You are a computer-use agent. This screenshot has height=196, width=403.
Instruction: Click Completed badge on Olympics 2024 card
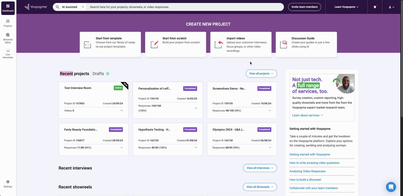[264, 130]
